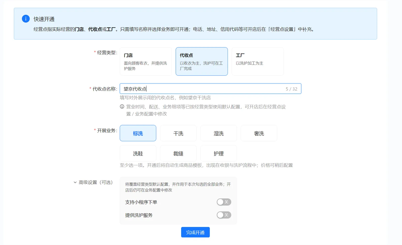Click the blue info icon beside 快速开通

point(26,19)
